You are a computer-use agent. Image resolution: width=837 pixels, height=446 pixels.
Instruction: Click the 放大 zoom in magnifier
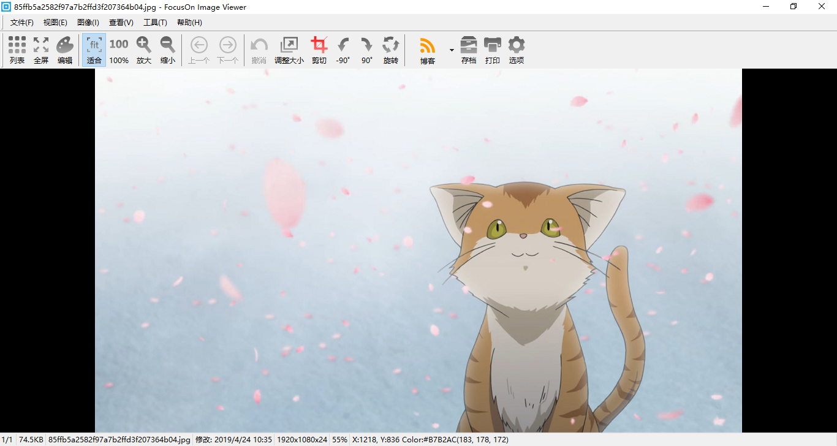coord(144,50)
